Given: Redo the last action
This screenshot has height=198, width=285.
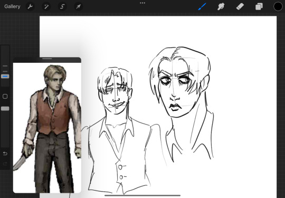Looking at the screenshot, I should tap(5, 164).
